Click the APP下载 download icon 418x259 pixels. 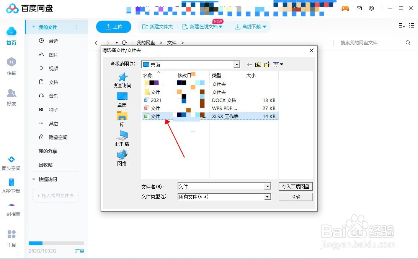click(11, 185)
